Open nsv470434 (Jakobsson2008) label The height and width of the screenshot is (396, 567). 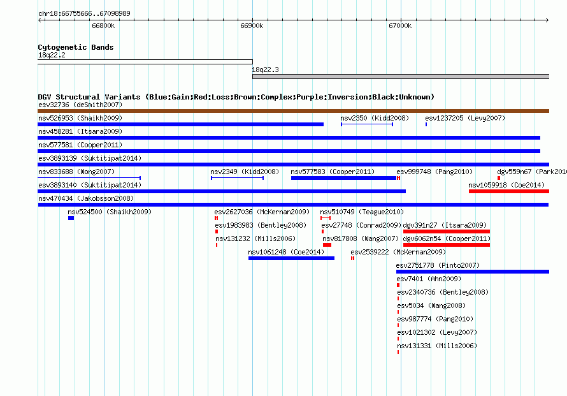point(86,199)
